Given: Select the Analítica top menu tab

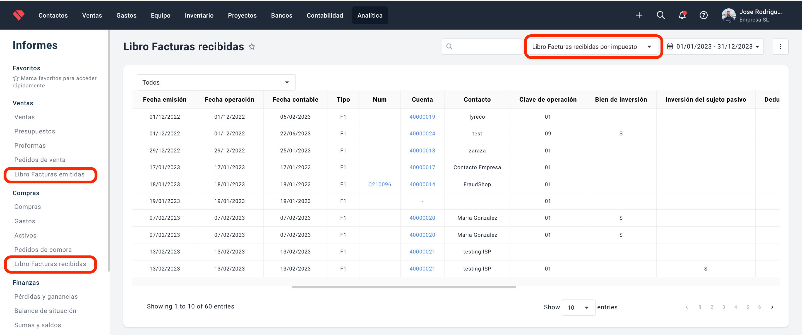Looking at the screenshot, I should [x=370, y=15].
